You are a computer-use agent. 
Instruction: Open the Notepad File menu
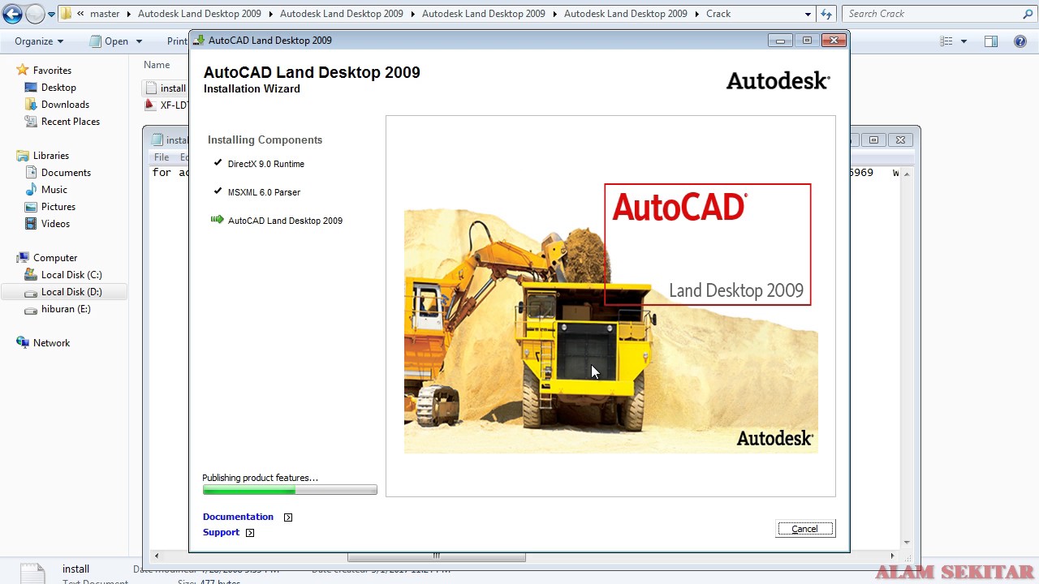pos(162,157)
